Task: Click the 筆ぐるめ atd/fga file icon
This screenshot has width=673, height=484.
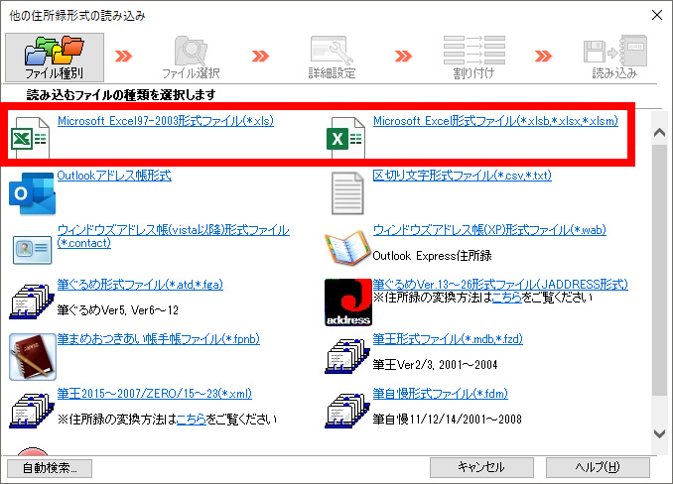Action: [32, 302]
